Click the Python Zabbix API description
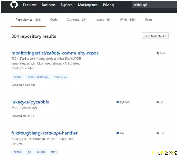The height and width of the screenshot is (156, 177). (x=24, y=108)
